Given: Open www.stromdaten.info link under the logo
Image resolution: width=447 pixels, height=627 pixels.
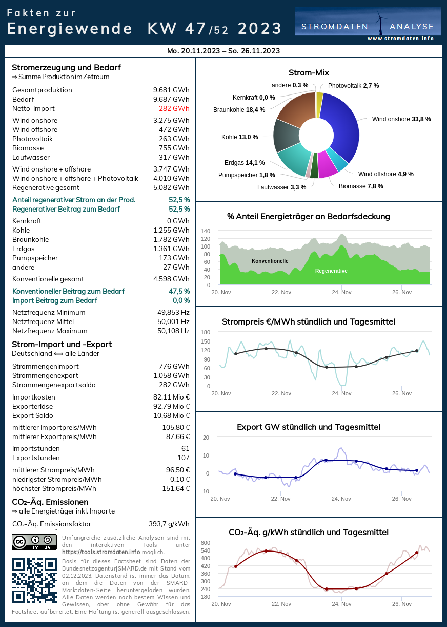Looking at the screenshot, I should pyautogui.click(x=400, y=39).
